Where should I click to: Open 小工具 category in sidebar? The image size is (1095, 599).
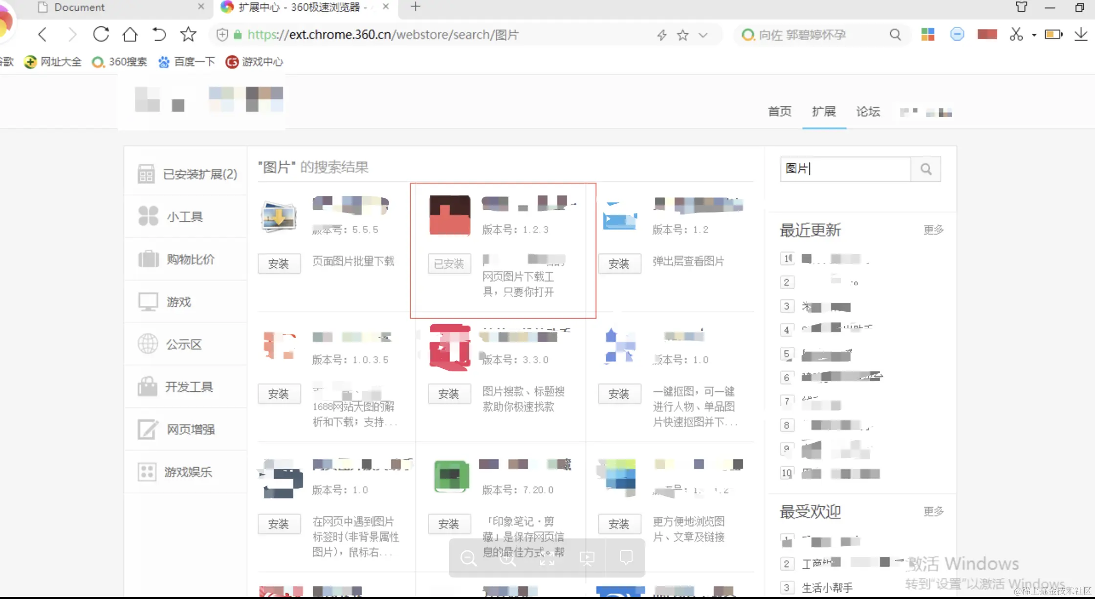(x=184, y=216)
